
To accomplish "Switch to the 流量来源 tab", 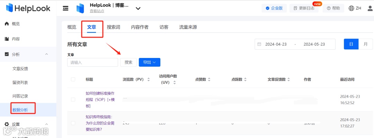I will (188, 27).
